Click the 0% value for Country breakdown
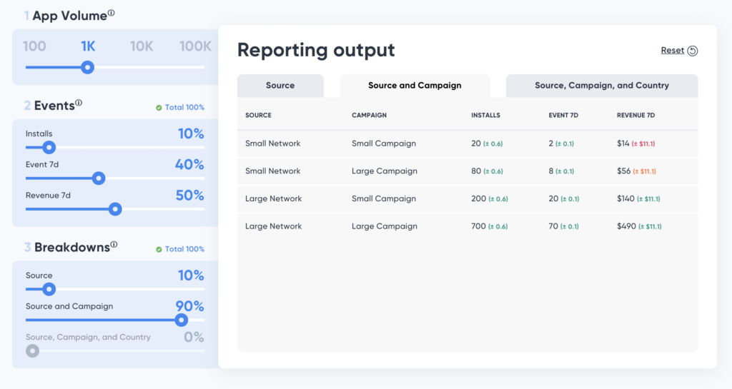 (x=194, y=337)
